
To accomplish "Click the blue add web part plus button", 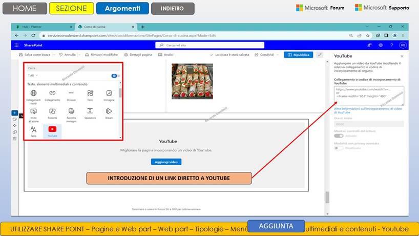I will [x=15, y=113].
